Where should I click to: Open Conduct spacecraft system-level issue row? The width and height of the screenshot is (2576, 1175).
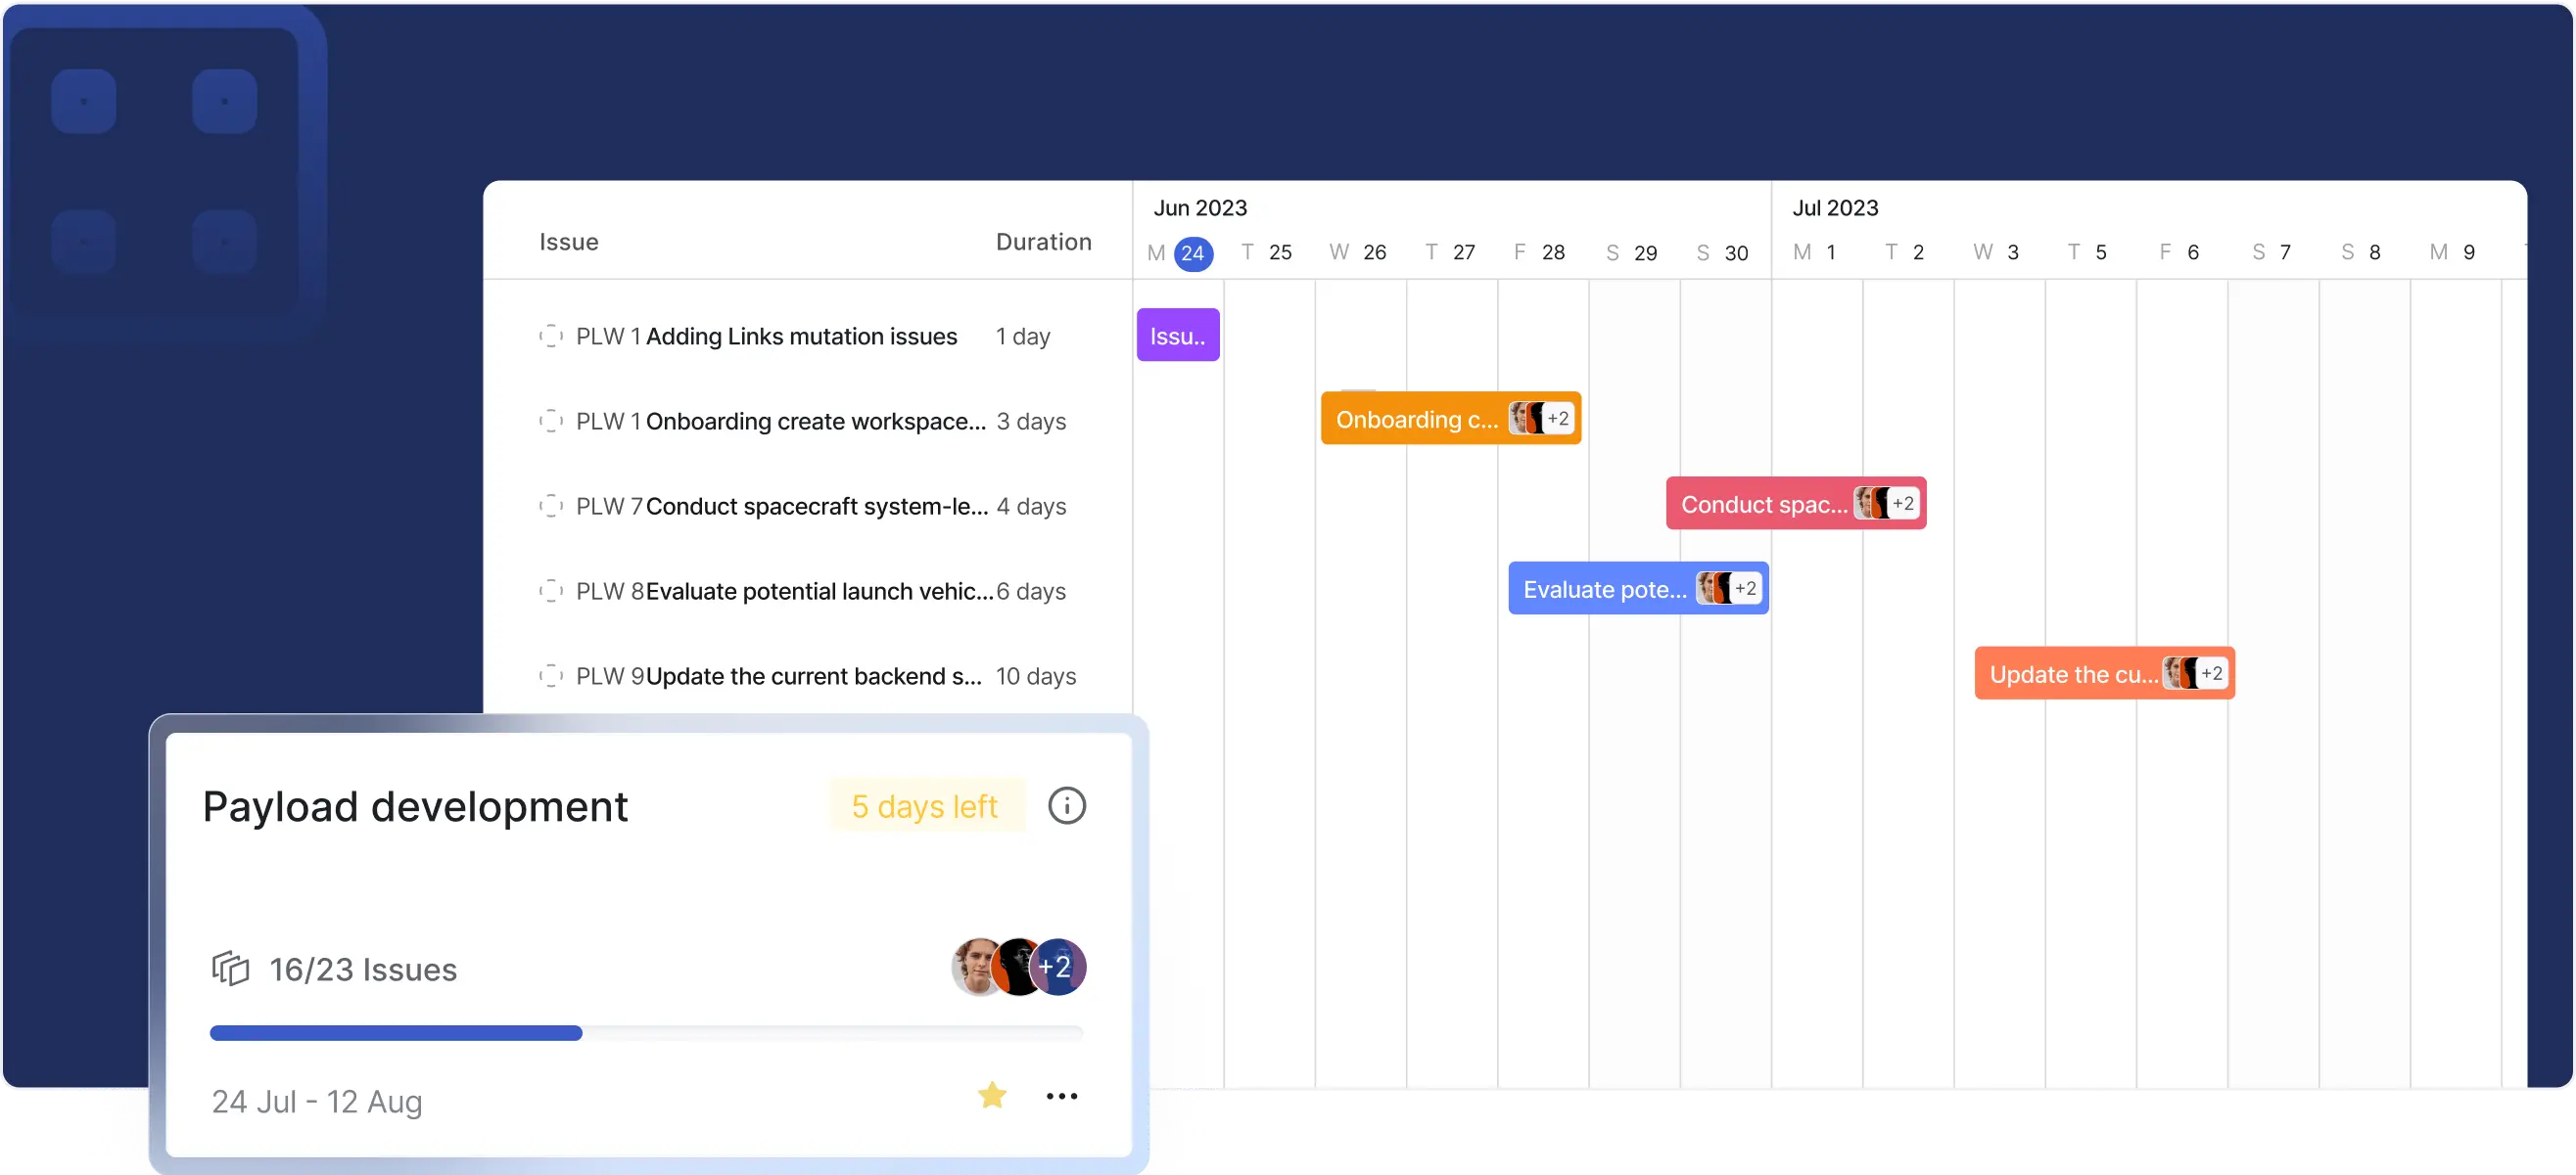pyautogui.click(x=816, y=507)
